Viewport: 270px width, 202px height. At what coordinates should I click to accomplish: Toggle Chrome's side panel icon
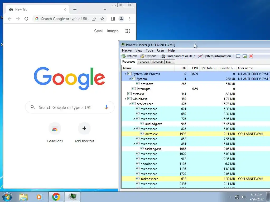(x=113, y=19)
